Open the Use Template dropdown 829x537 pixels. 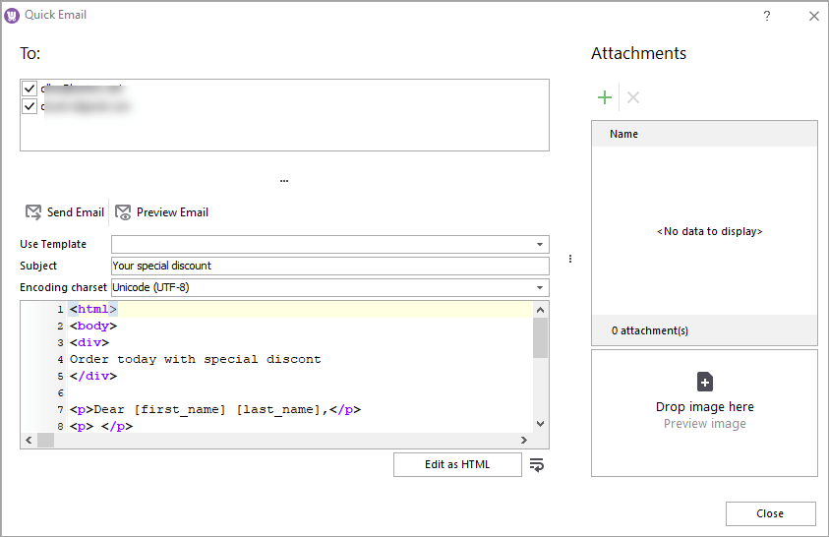[x=540, y=244]
